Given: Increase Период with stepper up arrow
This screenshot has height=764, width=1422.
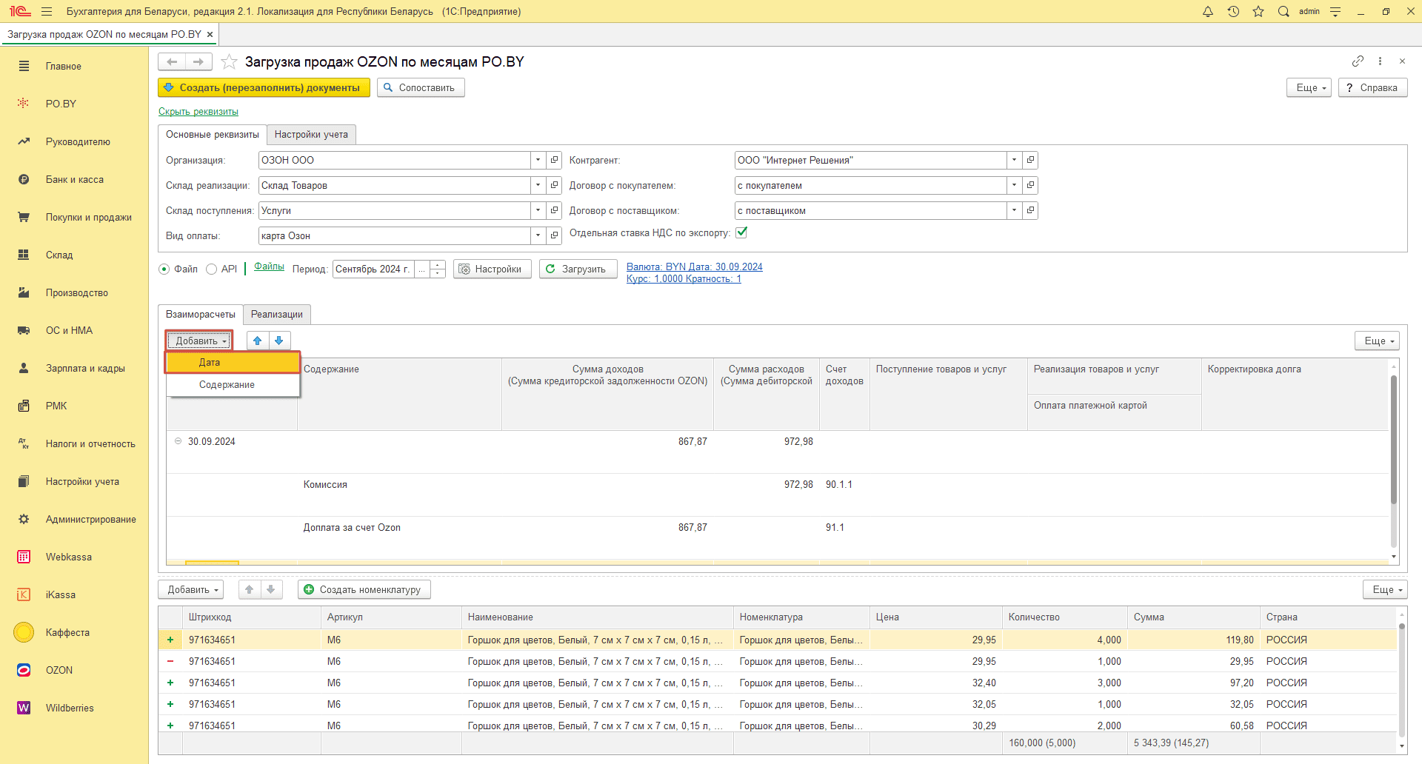Looking at the screenshot, I should click(x=438, y=265).
